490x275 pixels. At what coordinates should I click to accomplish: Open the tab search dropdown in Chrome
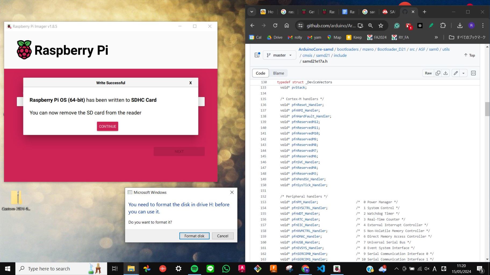[252, 12]
